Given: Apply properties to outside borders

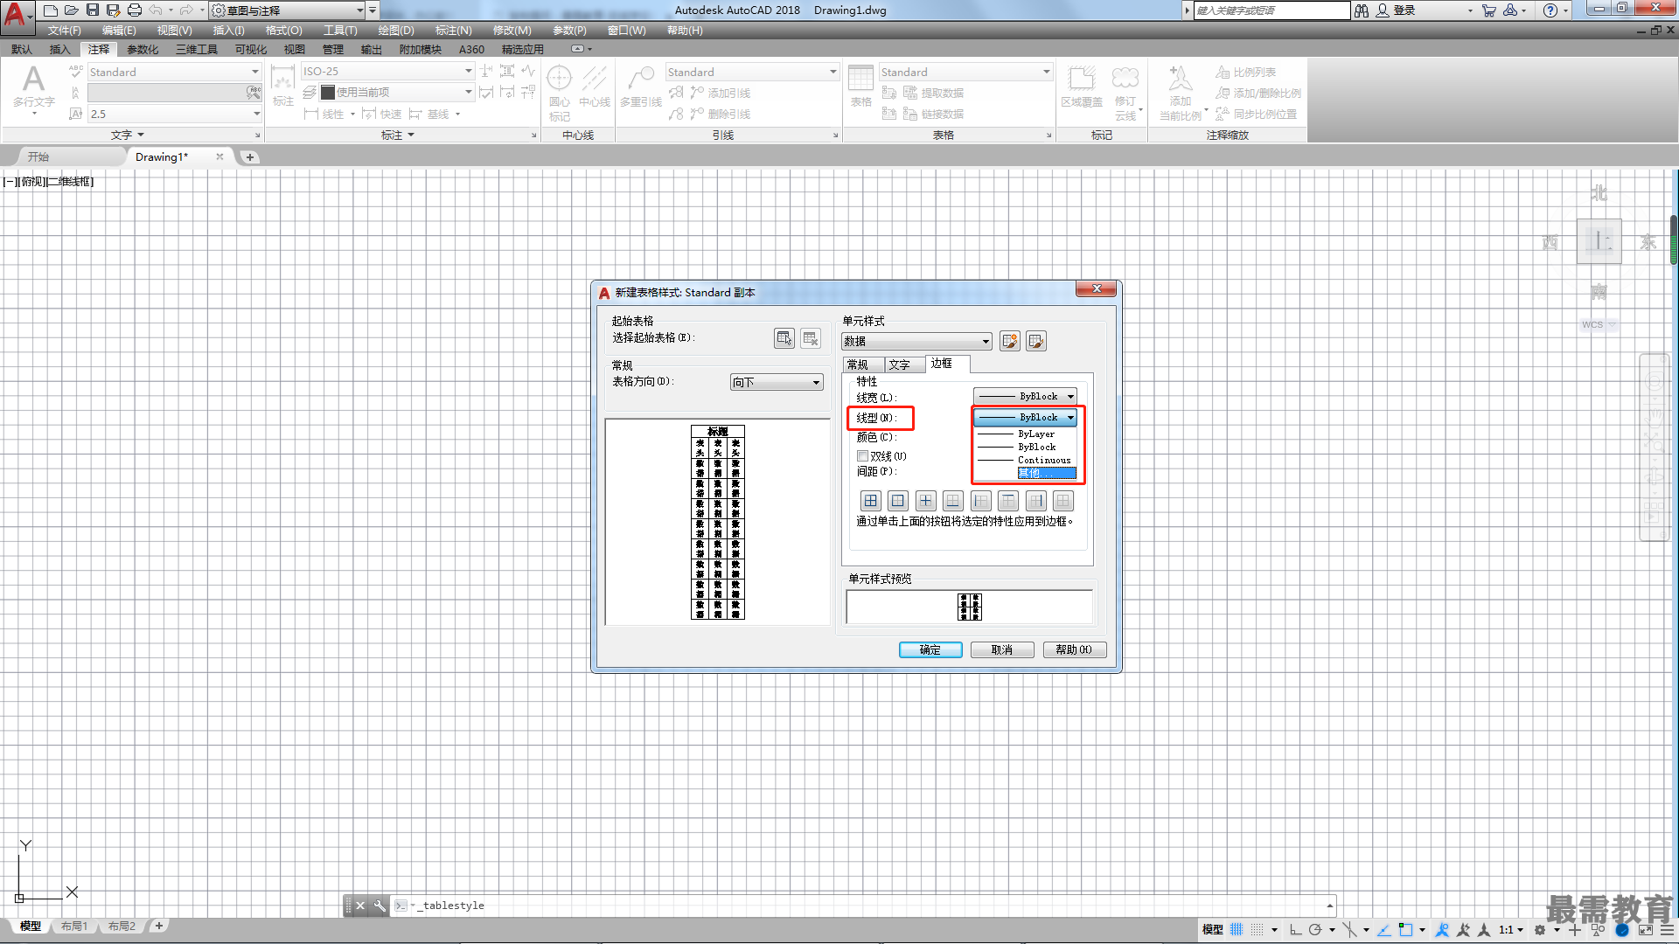Looking at the screenshot, I should [x=898, y=501].
